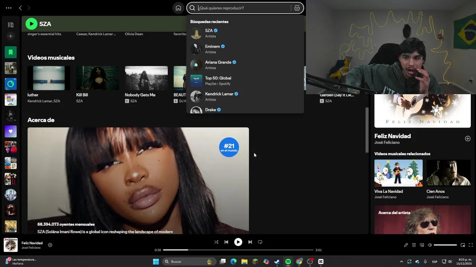
Task: Open the 'Acerca del artista' card
Action: pos(422,220)
